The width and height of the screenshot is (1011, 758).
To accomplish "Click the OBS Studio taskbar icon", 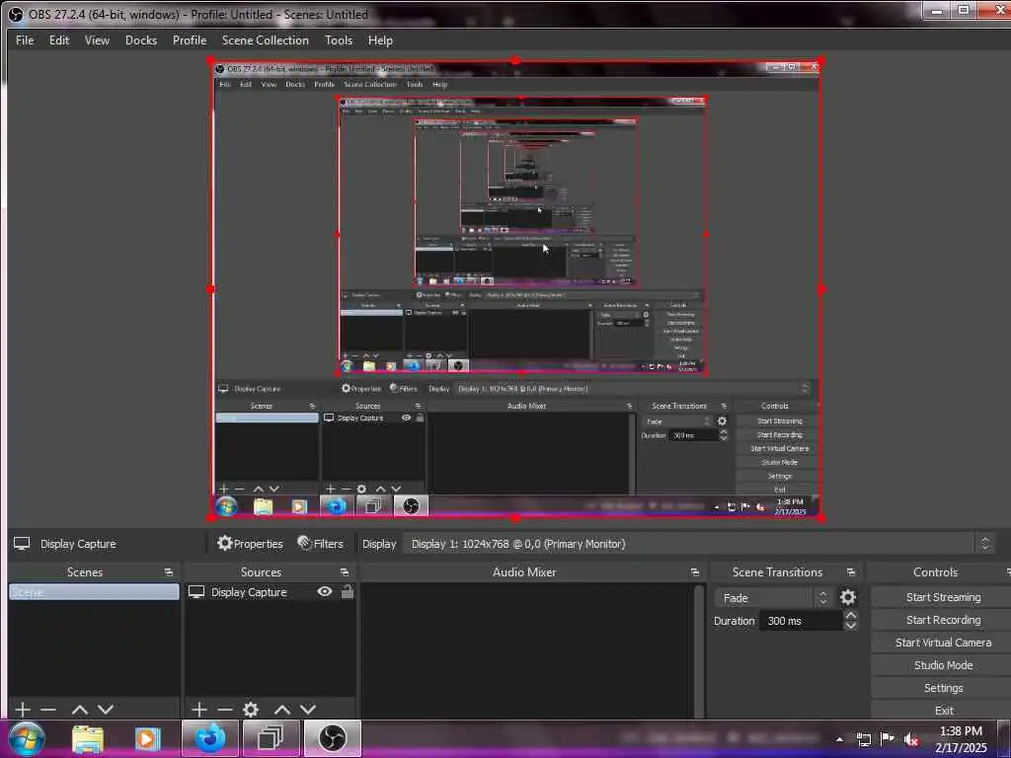I will pos(332,738).
